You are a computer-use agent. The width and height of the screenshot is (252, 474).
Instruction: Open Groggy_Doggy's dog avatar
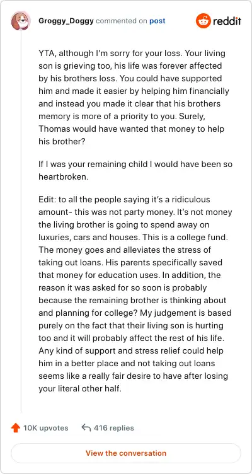(21, 21)
